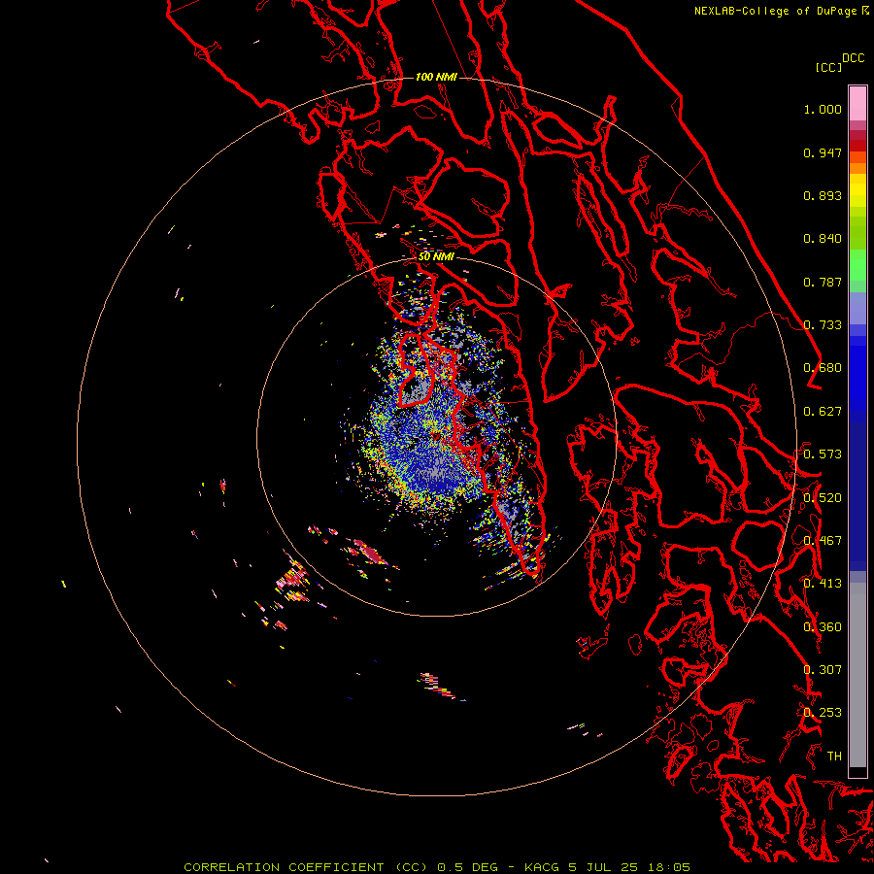The image size is (874, 874).
Task: Click the Correlation Coefficient KACG caption
Action: click(x=437, y=867)
